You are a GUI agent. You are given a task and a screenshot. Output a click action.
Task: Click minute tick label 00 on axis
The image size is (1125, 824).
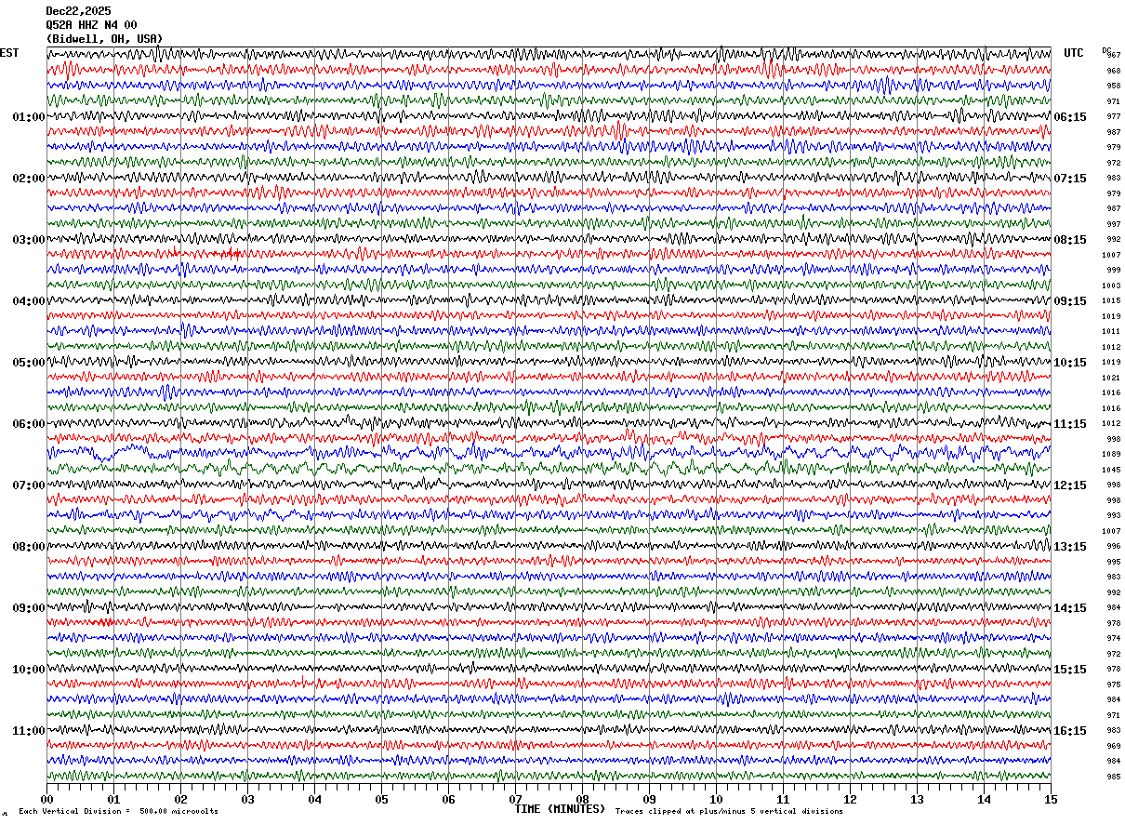point(46,799)
